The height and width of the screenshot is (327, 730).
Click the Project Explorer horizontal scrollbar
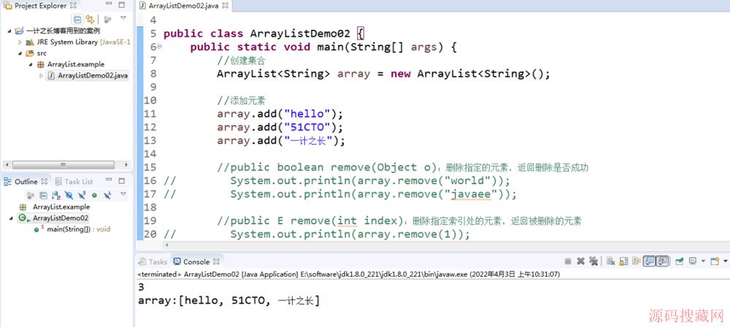pyautogui.click(x=64, y=165)
